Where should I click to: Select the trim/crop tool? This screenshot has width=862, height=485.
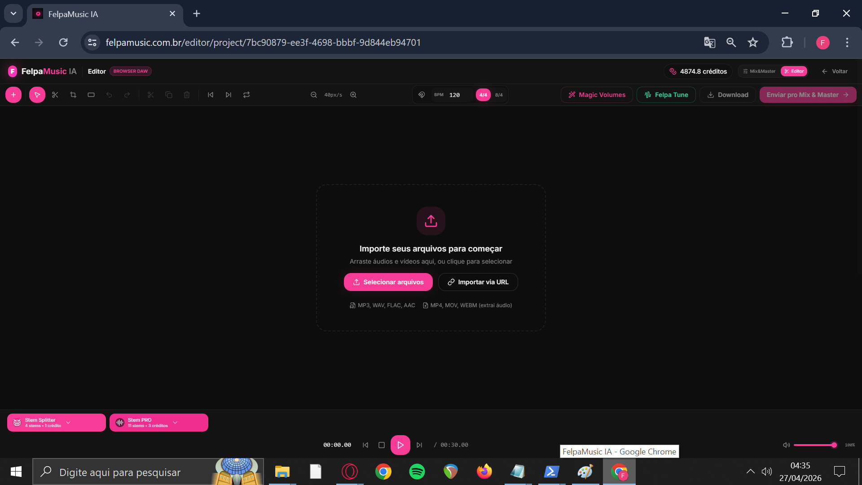click(x=73, y=95)
